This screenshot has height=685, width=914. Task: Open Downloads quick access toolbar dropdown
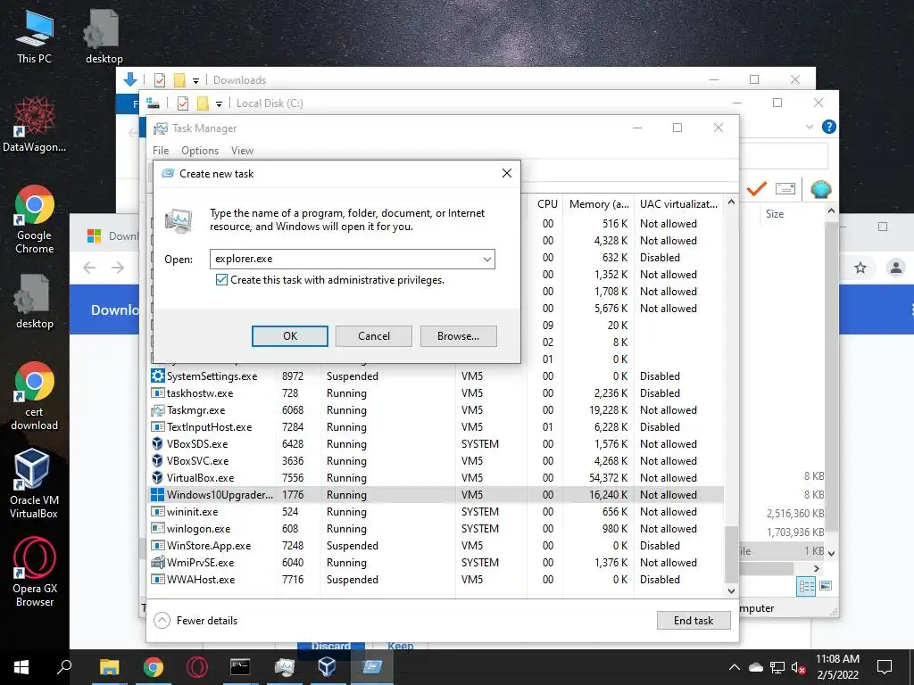(x=195, y=80)
